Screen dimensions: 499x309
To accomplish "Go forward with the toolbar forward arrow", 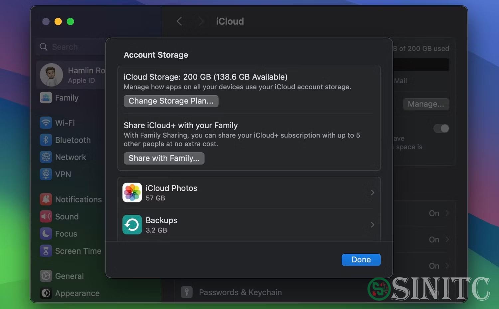I will pyautogui.click(x=201, y=21).
